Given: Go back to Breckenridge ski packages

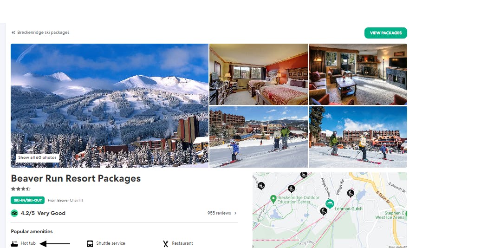Looking at the screenshot, I should pos(43,33).
